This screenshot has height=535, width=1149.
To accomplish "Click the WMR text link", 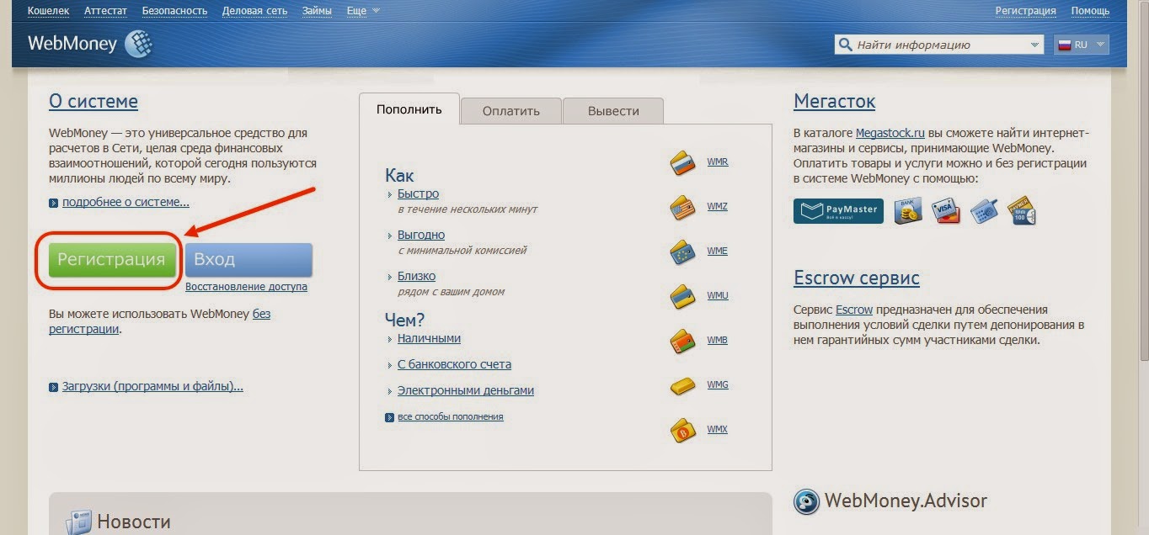I will (718, 162).
